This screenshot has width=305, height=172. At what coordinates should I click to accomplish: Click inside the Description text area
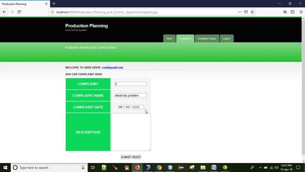coord(131,132)
